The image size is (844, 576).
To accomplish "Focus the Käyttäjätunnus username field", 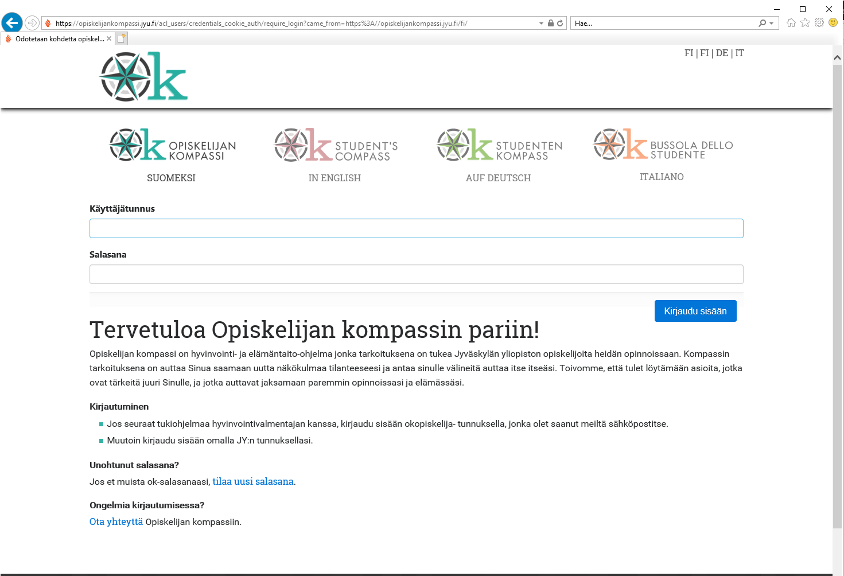I will pyautogui.click(x=417, y=228).
